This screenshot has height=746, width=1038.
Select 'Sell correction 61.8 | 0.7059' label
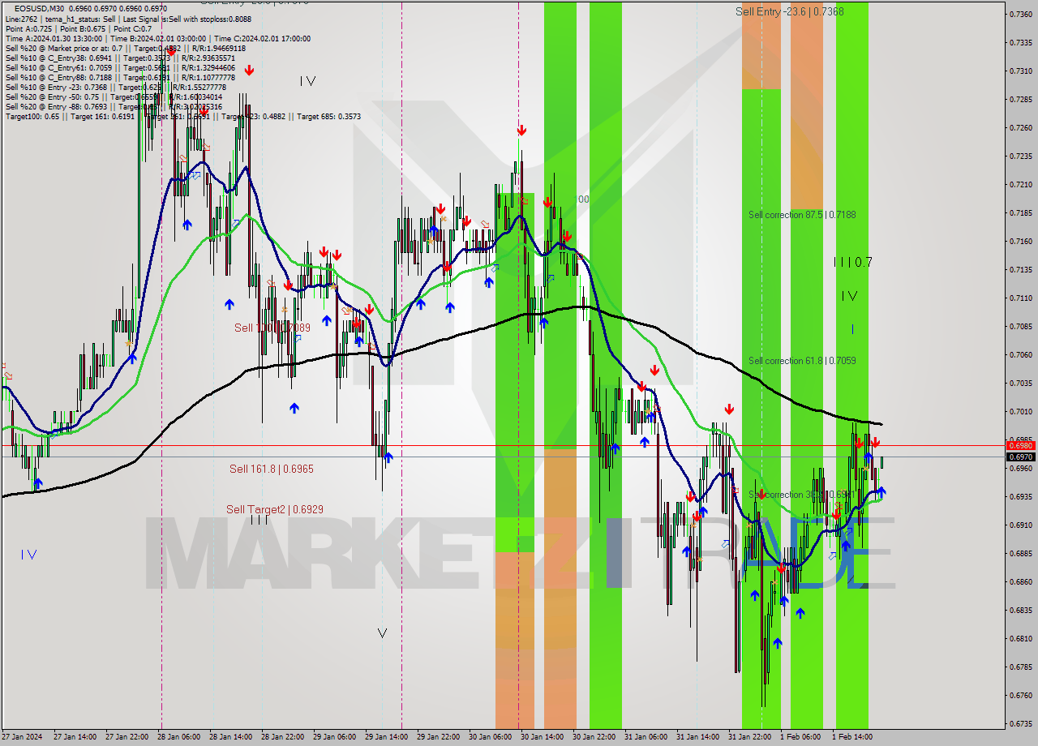click(802, 361)
